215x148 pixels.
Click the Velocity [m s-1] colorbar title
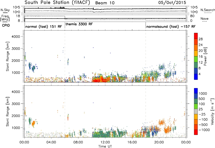212,111
